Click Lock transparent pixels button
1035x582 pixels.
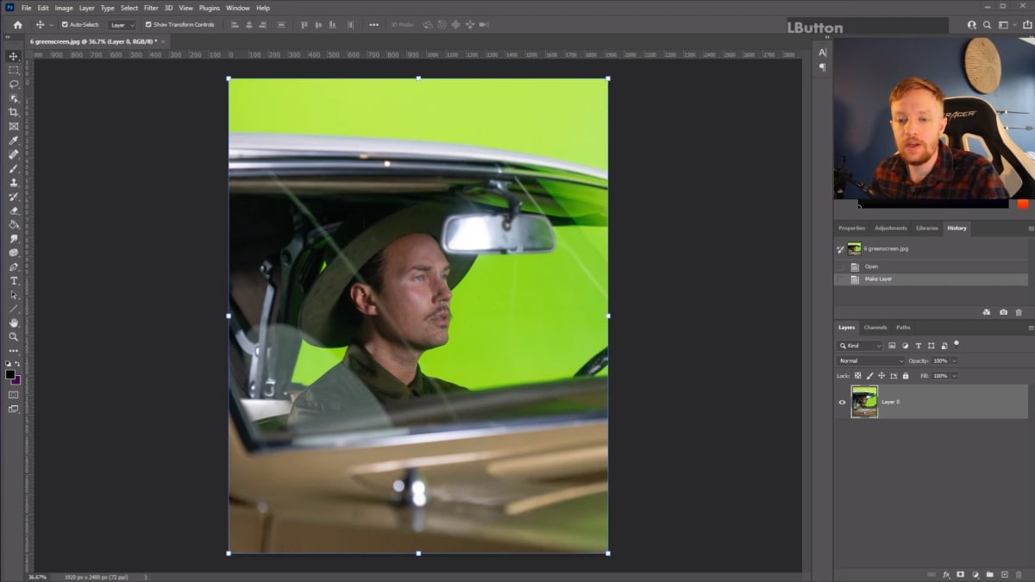pyautogui.click(x=857, y=376)
